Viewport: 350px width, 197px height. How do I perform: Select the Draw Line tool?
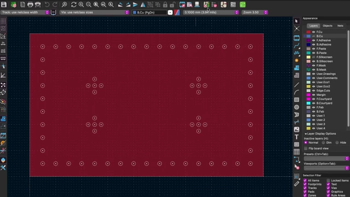coord(296,85)
